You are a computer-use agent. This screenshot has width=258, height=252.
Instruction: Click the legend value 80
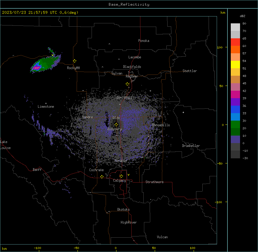(244, 24)
